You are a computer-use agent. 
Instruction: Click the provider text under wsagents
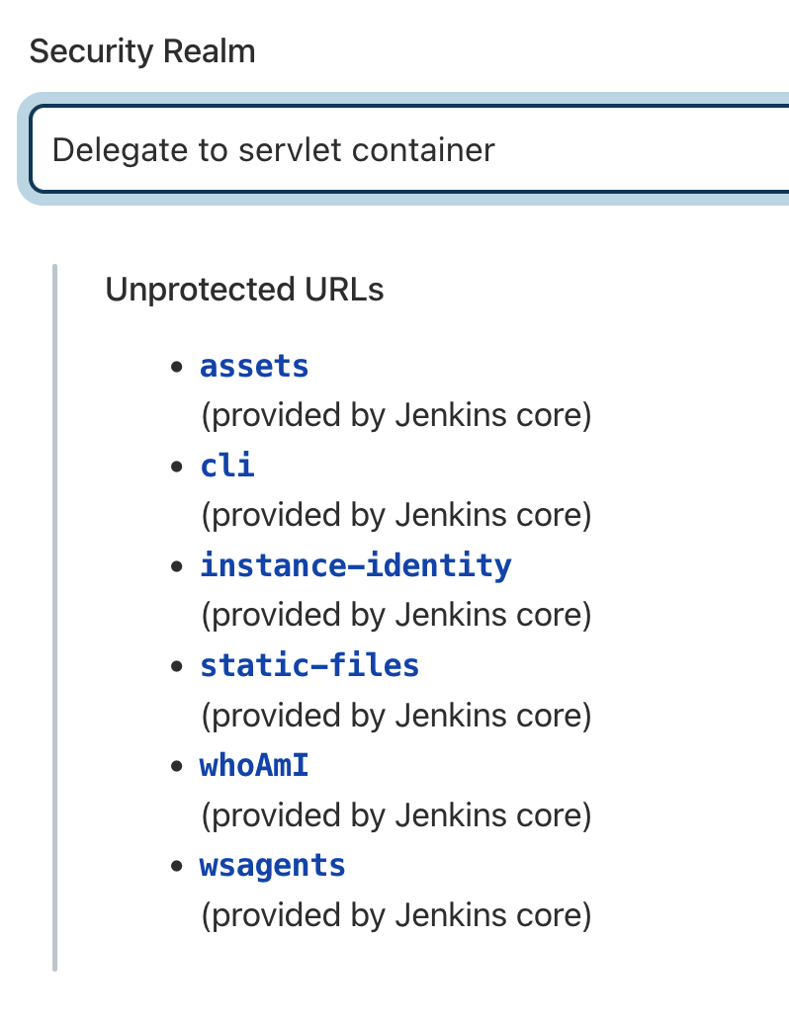395,915
